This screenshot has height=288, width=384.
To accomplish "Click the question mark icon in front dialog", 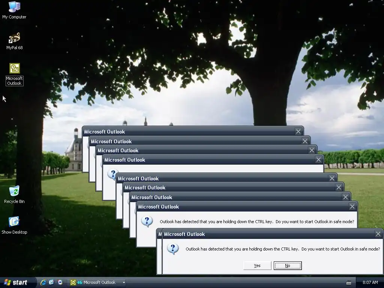I will click(172, 249).
